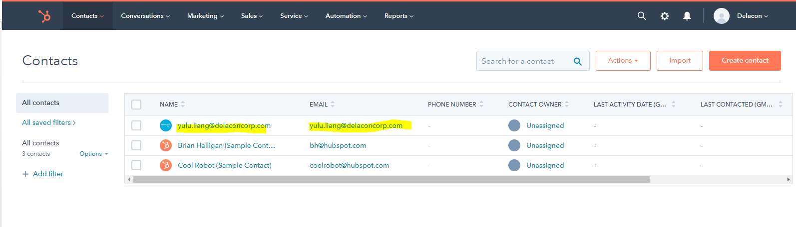This screenshot has width=796, height=227.
Task: Click owner avatar in Brian Halligan row
Action: [514, 145]
